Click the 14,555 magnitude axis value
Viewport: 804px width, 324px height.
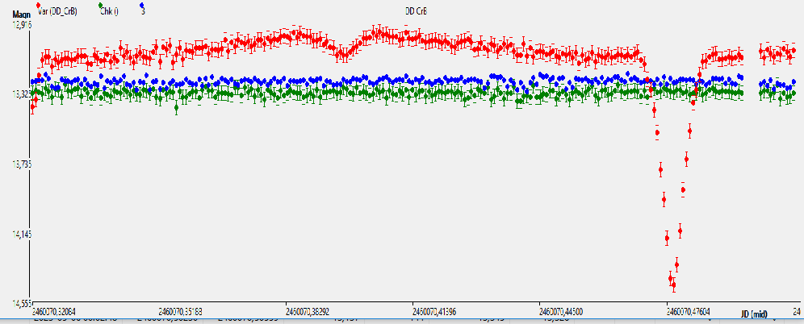tap(22, 303)
